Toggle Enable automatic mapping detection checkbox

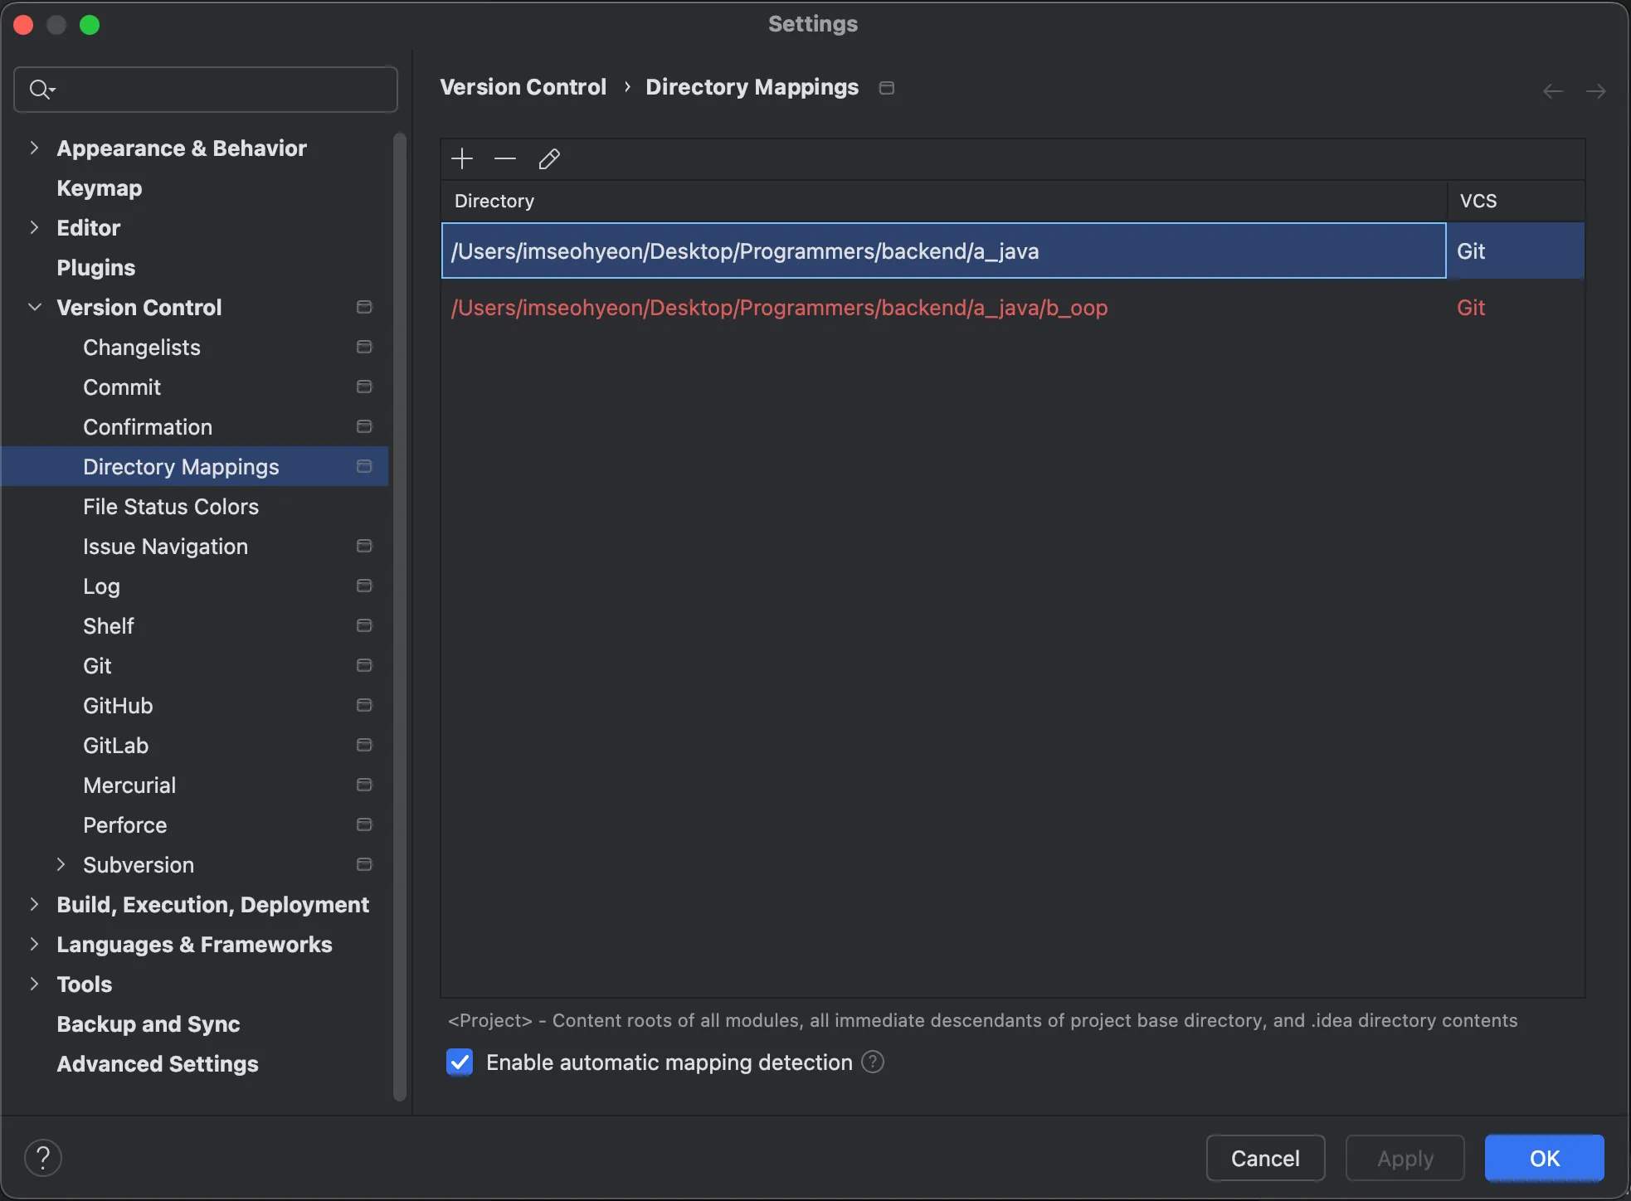point(460,1062)
